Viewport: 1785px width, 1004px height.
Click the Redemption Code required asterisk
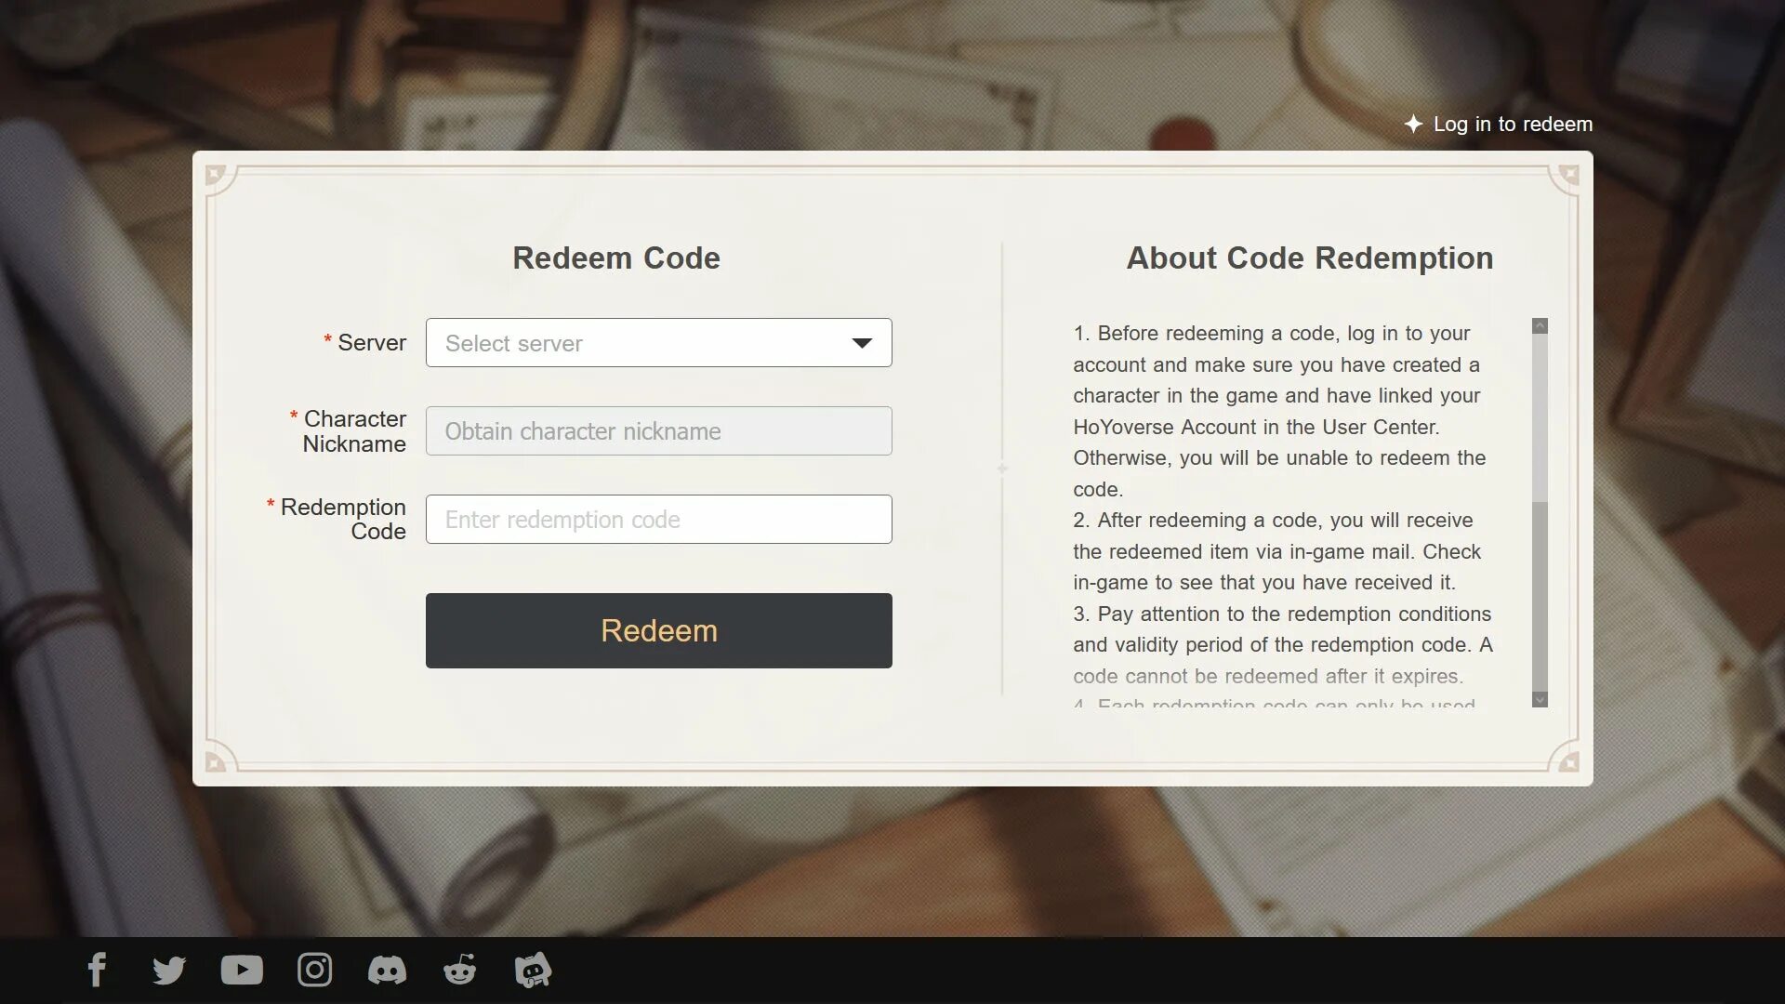click(x=270, y=505)
